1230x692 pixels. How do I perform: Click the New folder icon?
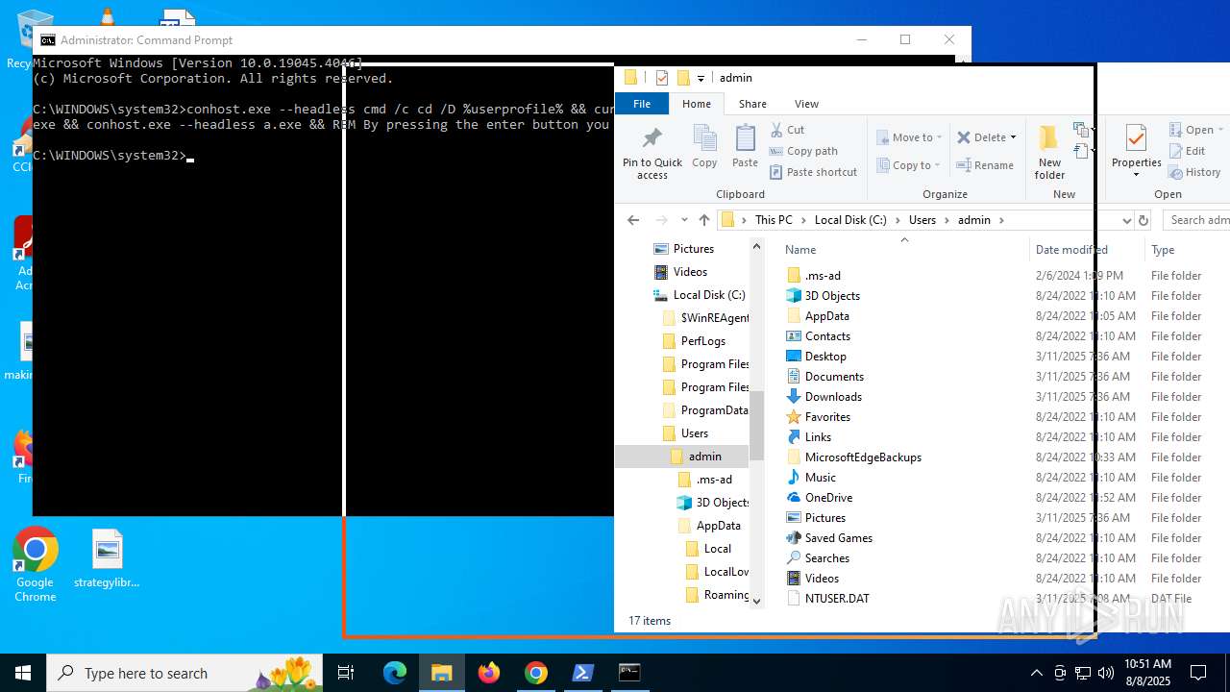[x=1049, y=152]
